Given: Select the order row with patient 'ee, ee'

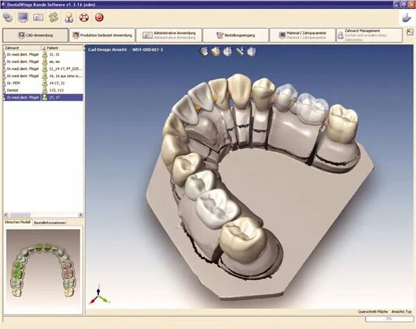Looking at the screenshot, I should pos(43,62).
